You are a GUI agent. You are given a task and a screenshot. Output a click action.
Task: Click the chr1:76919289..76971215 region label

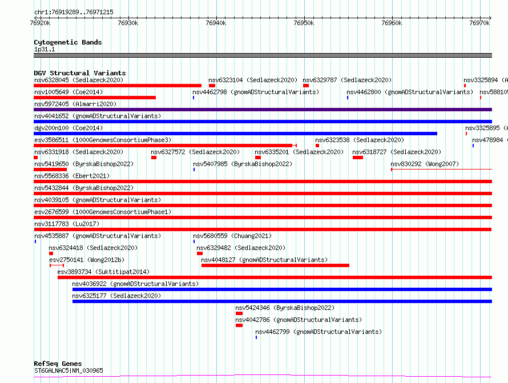pos(74,13)
